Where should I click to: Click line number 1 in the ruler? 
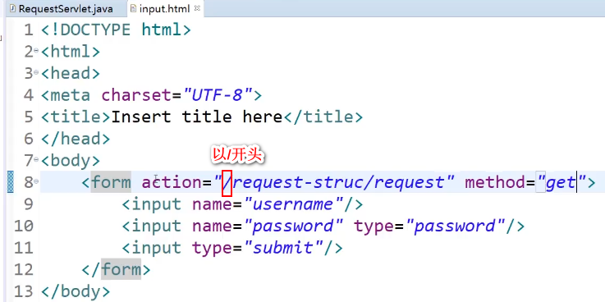pos(29,30)
